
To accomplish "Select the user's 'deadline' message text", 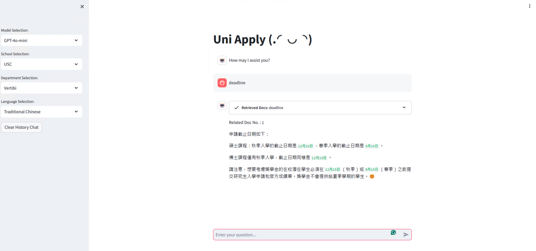I will click(x=237, y=83).
